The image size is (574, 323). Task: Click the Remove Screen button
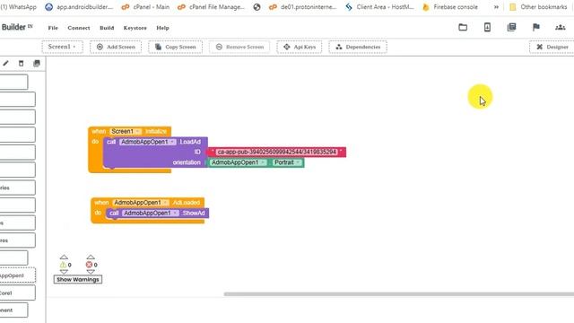point(239,47)
